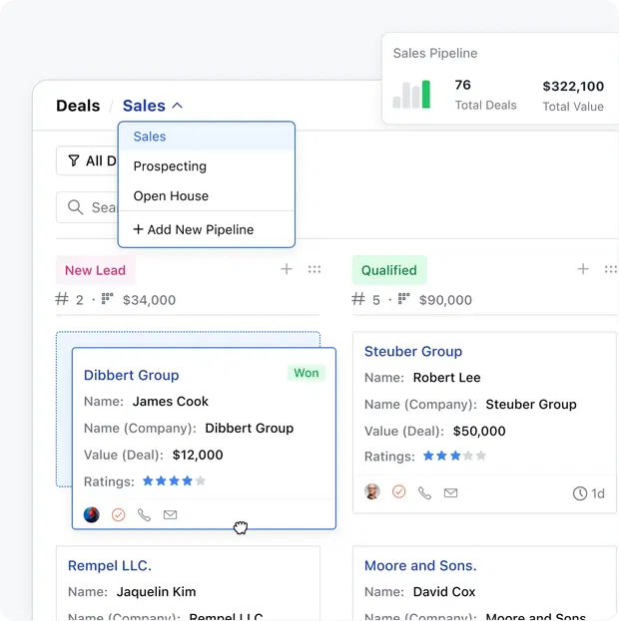Image resolution: width=619 pixels, height=621 pixels.
Task: Click the James Cook contact name
Action: 170,401
